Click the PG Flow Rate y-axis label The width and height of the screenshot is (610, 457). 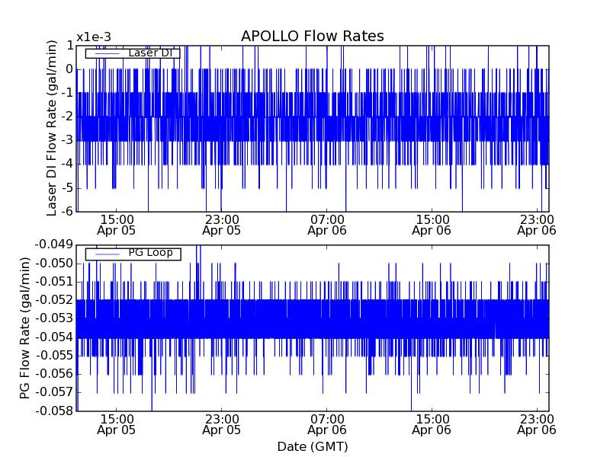[25, 328]
